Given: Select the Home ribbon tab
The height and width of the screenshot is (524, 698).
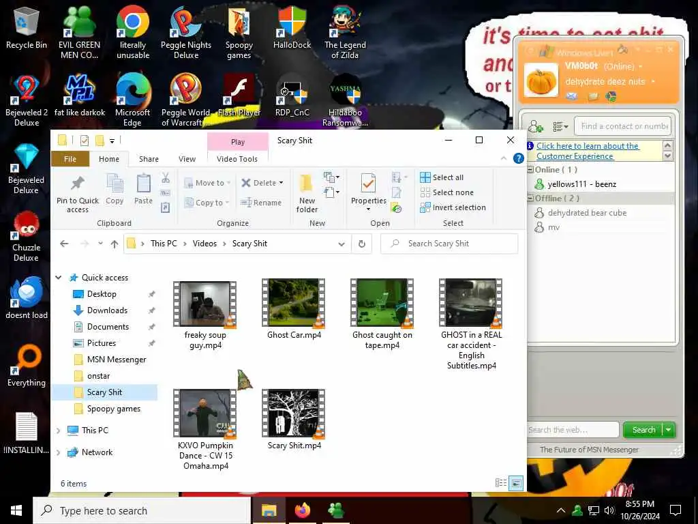Looking at the screenshot, I should coord(109,159).
